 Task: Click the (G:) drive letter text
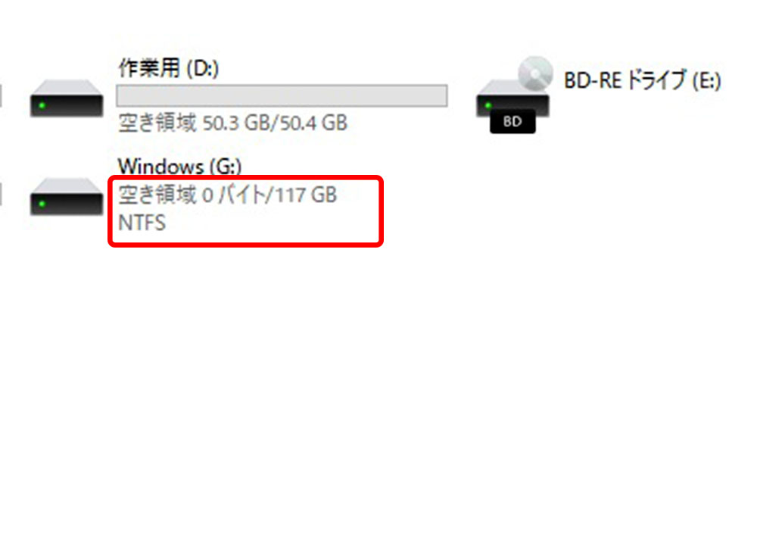(x=226, y=167)
